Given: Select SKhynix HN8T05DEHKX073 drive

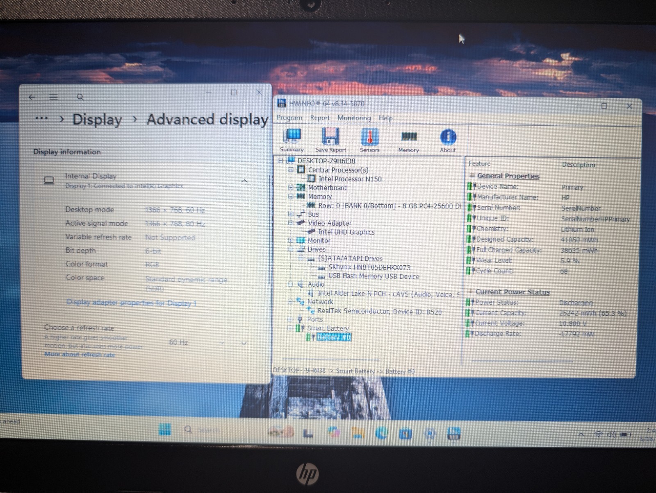Looking at the screenshot, I should 369,267.
